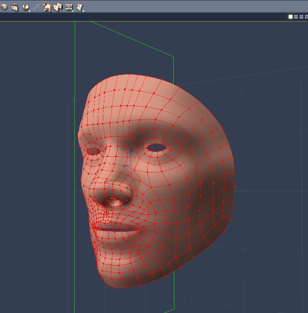Expand flyout arrow beside the twisted shape tool
Screen dimensions: 308x313
84,11
